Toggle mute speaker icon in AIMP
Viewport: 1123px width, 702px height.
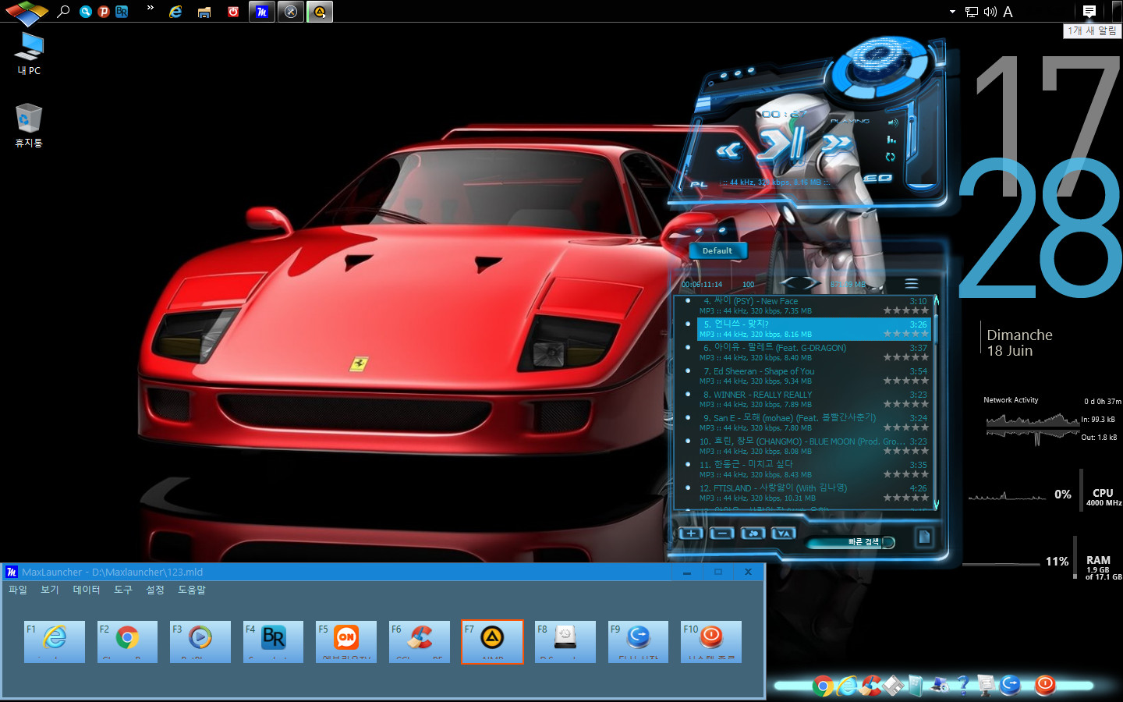[893, 122]
